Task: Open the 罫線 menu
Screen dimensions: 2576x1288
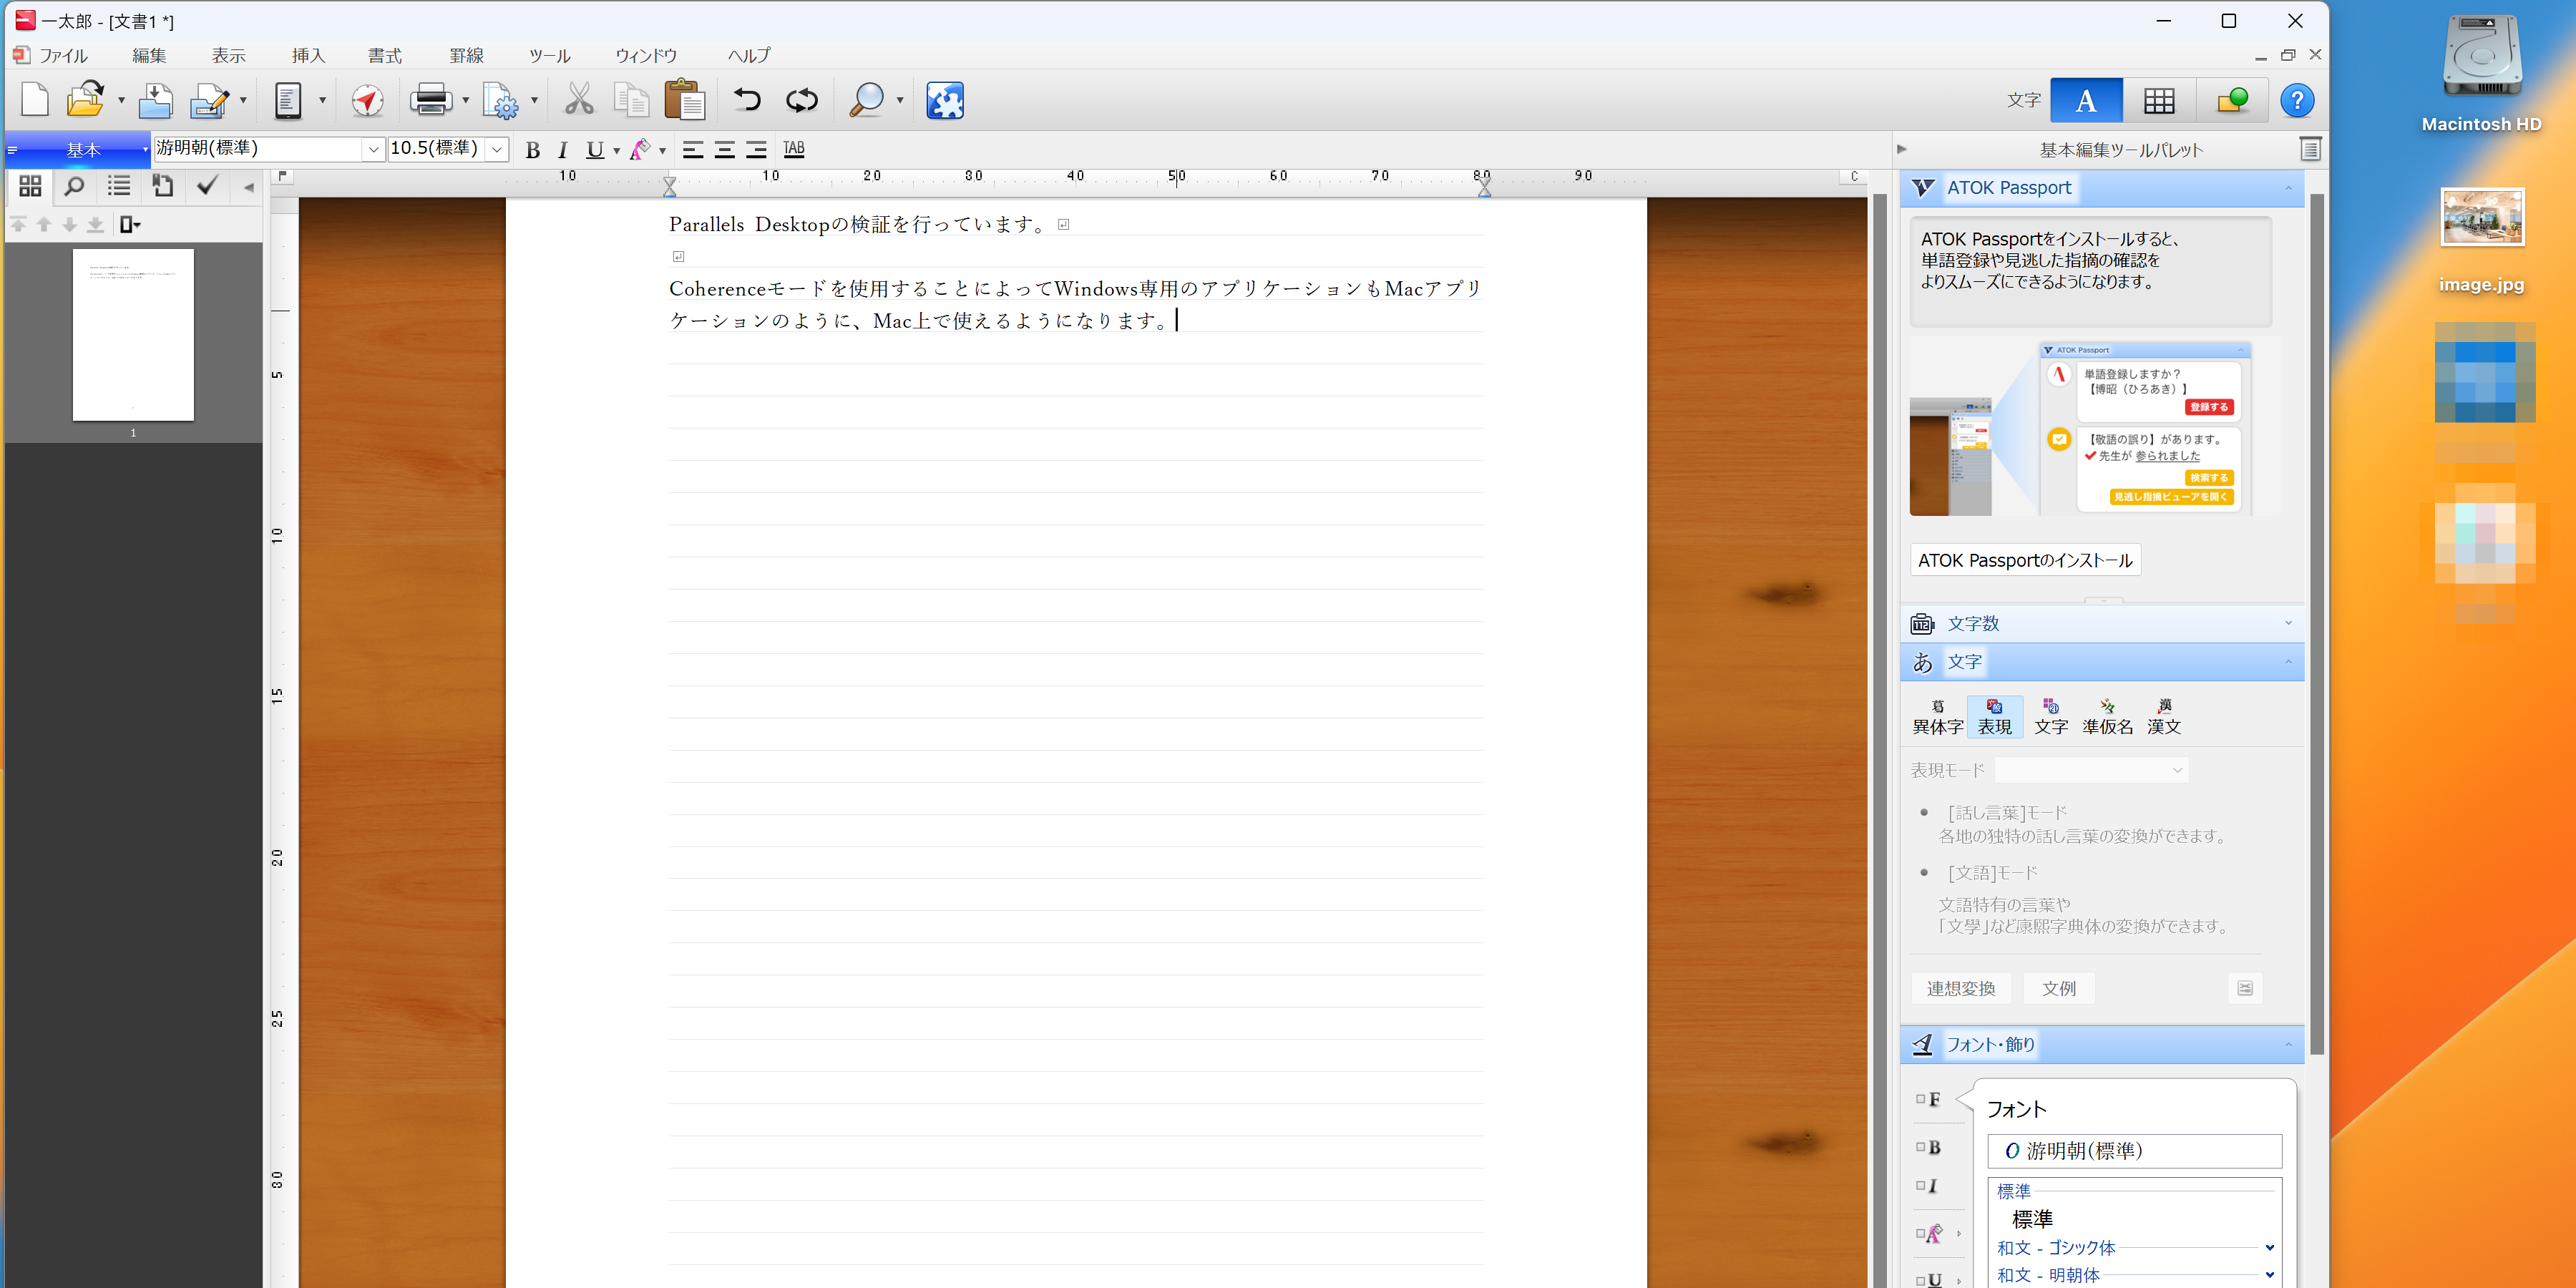Action: pyautogui.click(x=466, y=55)
